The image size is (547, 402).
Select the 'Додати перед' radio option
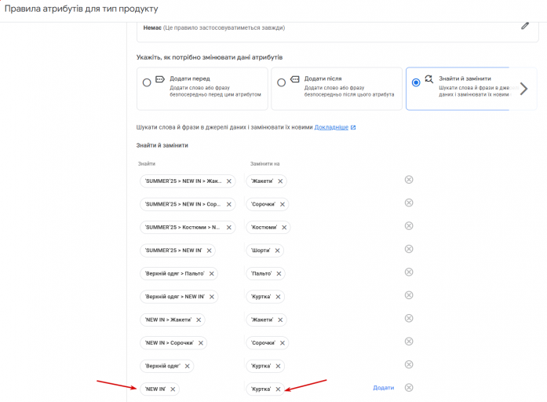(147, 82)
